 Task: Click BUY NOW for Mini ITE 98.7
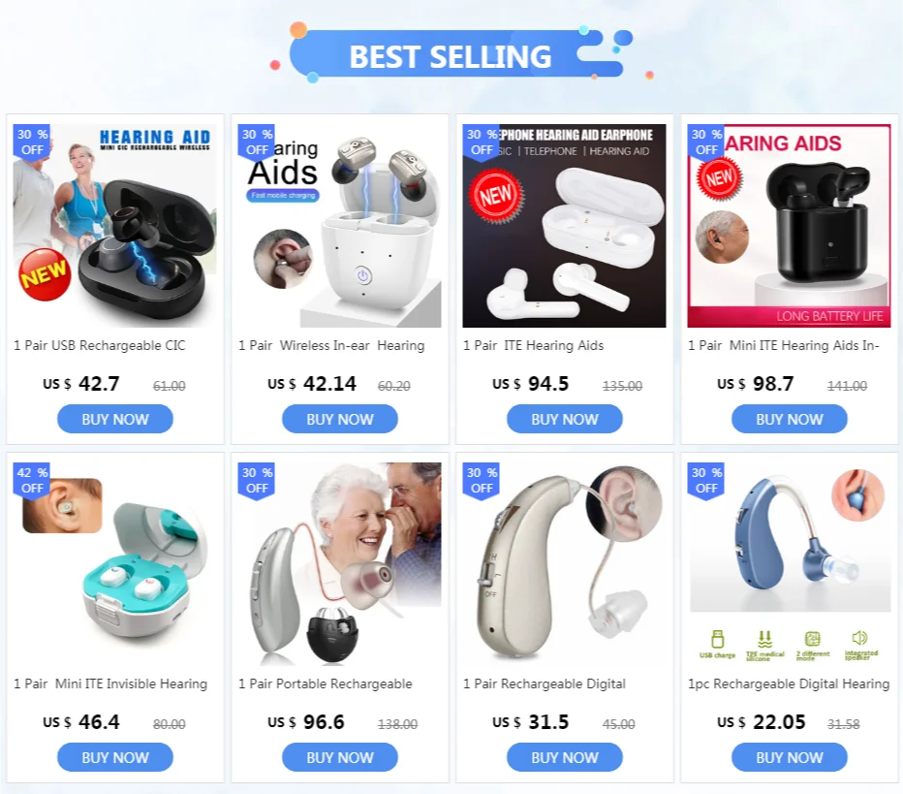(789, 419)
